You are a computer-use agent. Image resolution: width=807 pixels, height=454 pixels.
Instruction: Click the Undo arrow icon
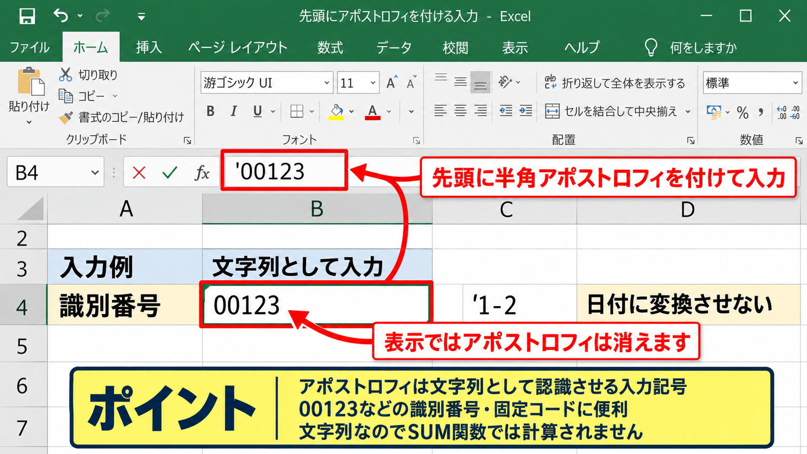(x=61, y=16)
